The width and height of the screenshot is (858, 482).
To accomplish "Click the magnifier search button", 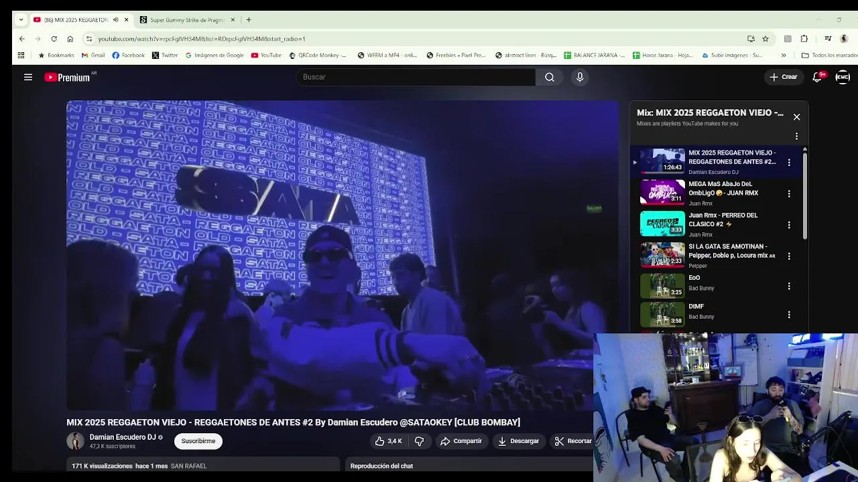I will click(550, 77).
